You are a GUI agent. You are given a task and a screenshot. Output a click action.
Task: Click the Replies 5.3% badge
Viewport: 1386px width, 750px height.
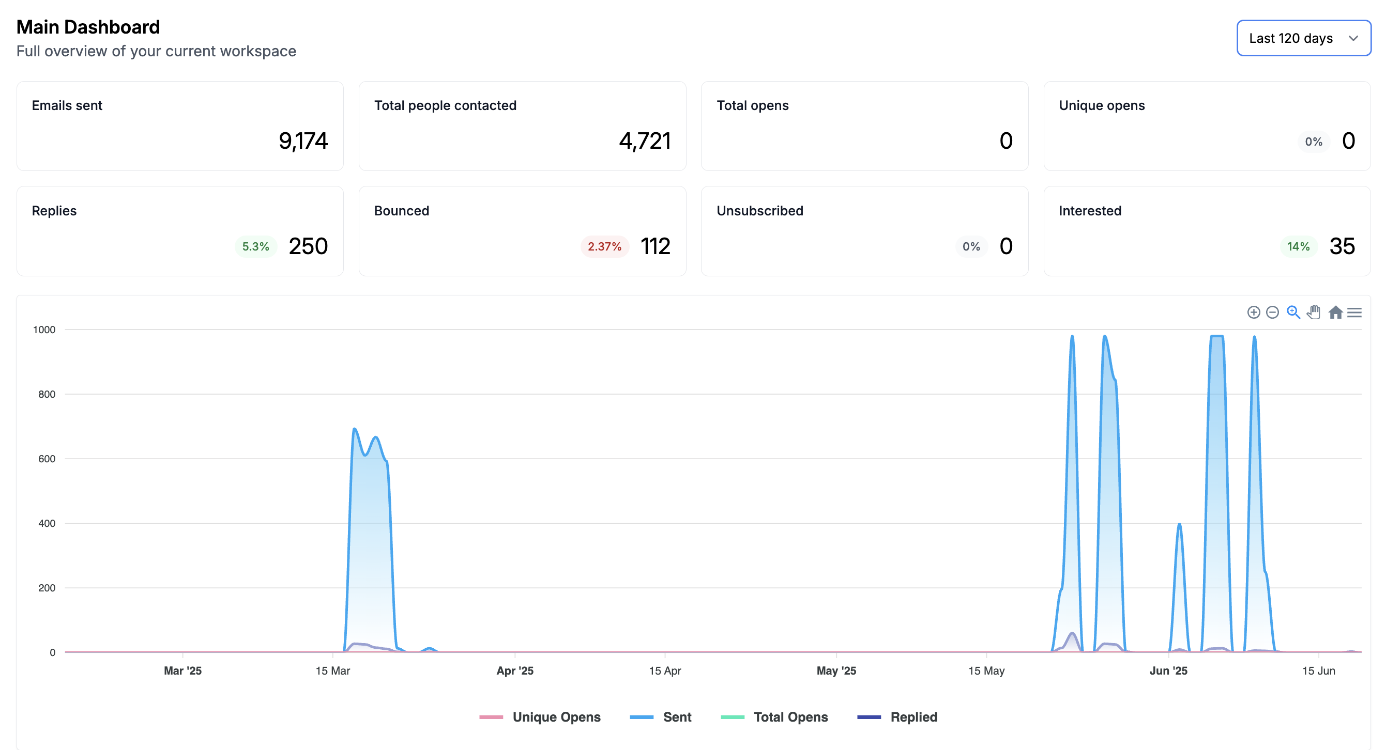click(255, 246)
